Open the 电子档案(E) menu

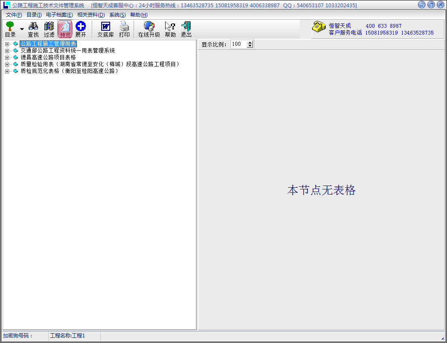[59, 15]
